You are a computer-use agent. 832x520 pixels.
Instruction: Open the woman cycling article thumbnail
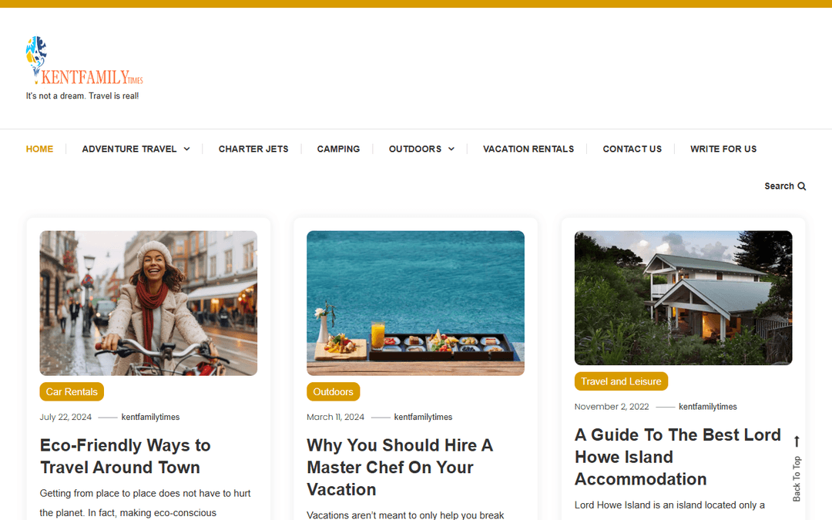point(149,303)
